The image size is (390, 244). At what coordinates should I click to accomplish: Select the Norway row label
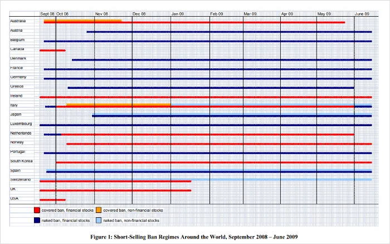(17, 142)
